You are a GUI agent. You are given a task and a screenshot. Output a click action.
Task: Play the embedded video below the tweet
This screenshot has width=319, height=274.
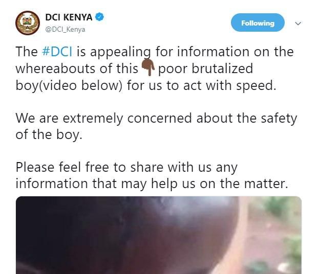pos(159,235)
